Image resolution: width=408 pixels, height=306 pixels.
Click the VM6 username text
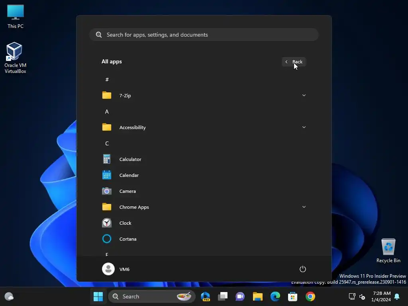tap(124, 269)
